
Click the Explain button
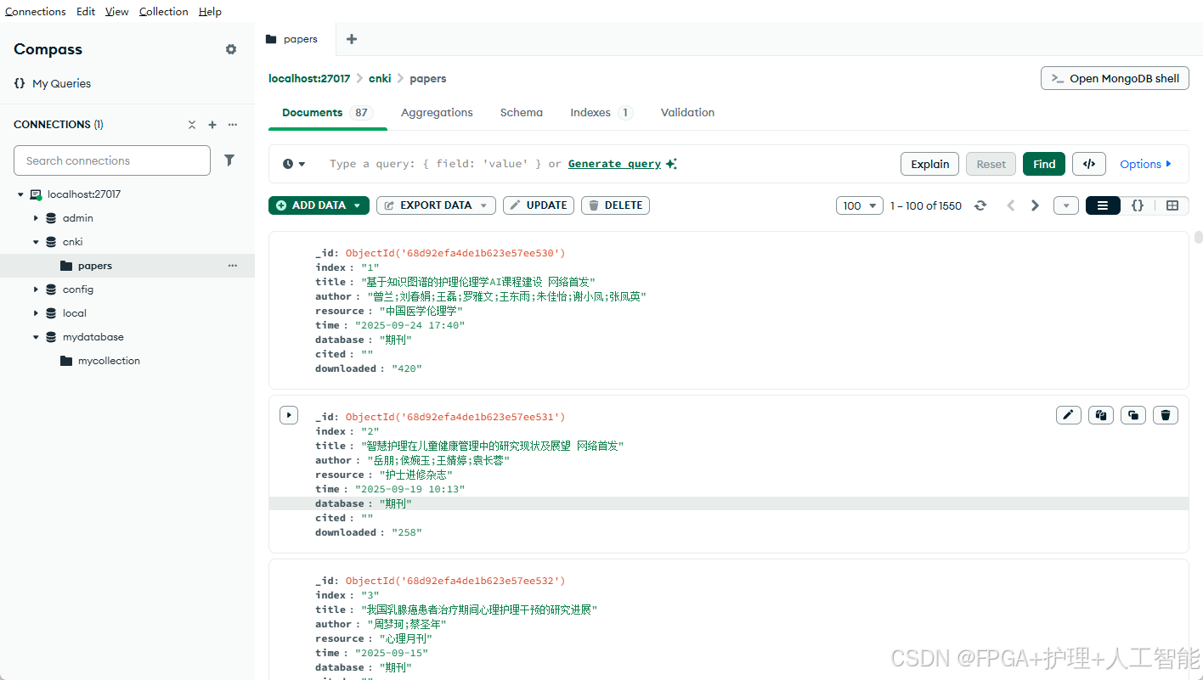[x=929, y=164]
